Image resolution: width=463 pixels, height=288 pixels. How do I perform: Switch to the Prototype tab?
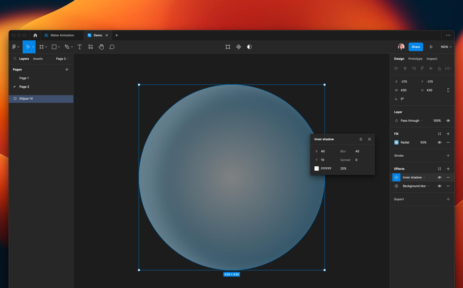[415, 59]
